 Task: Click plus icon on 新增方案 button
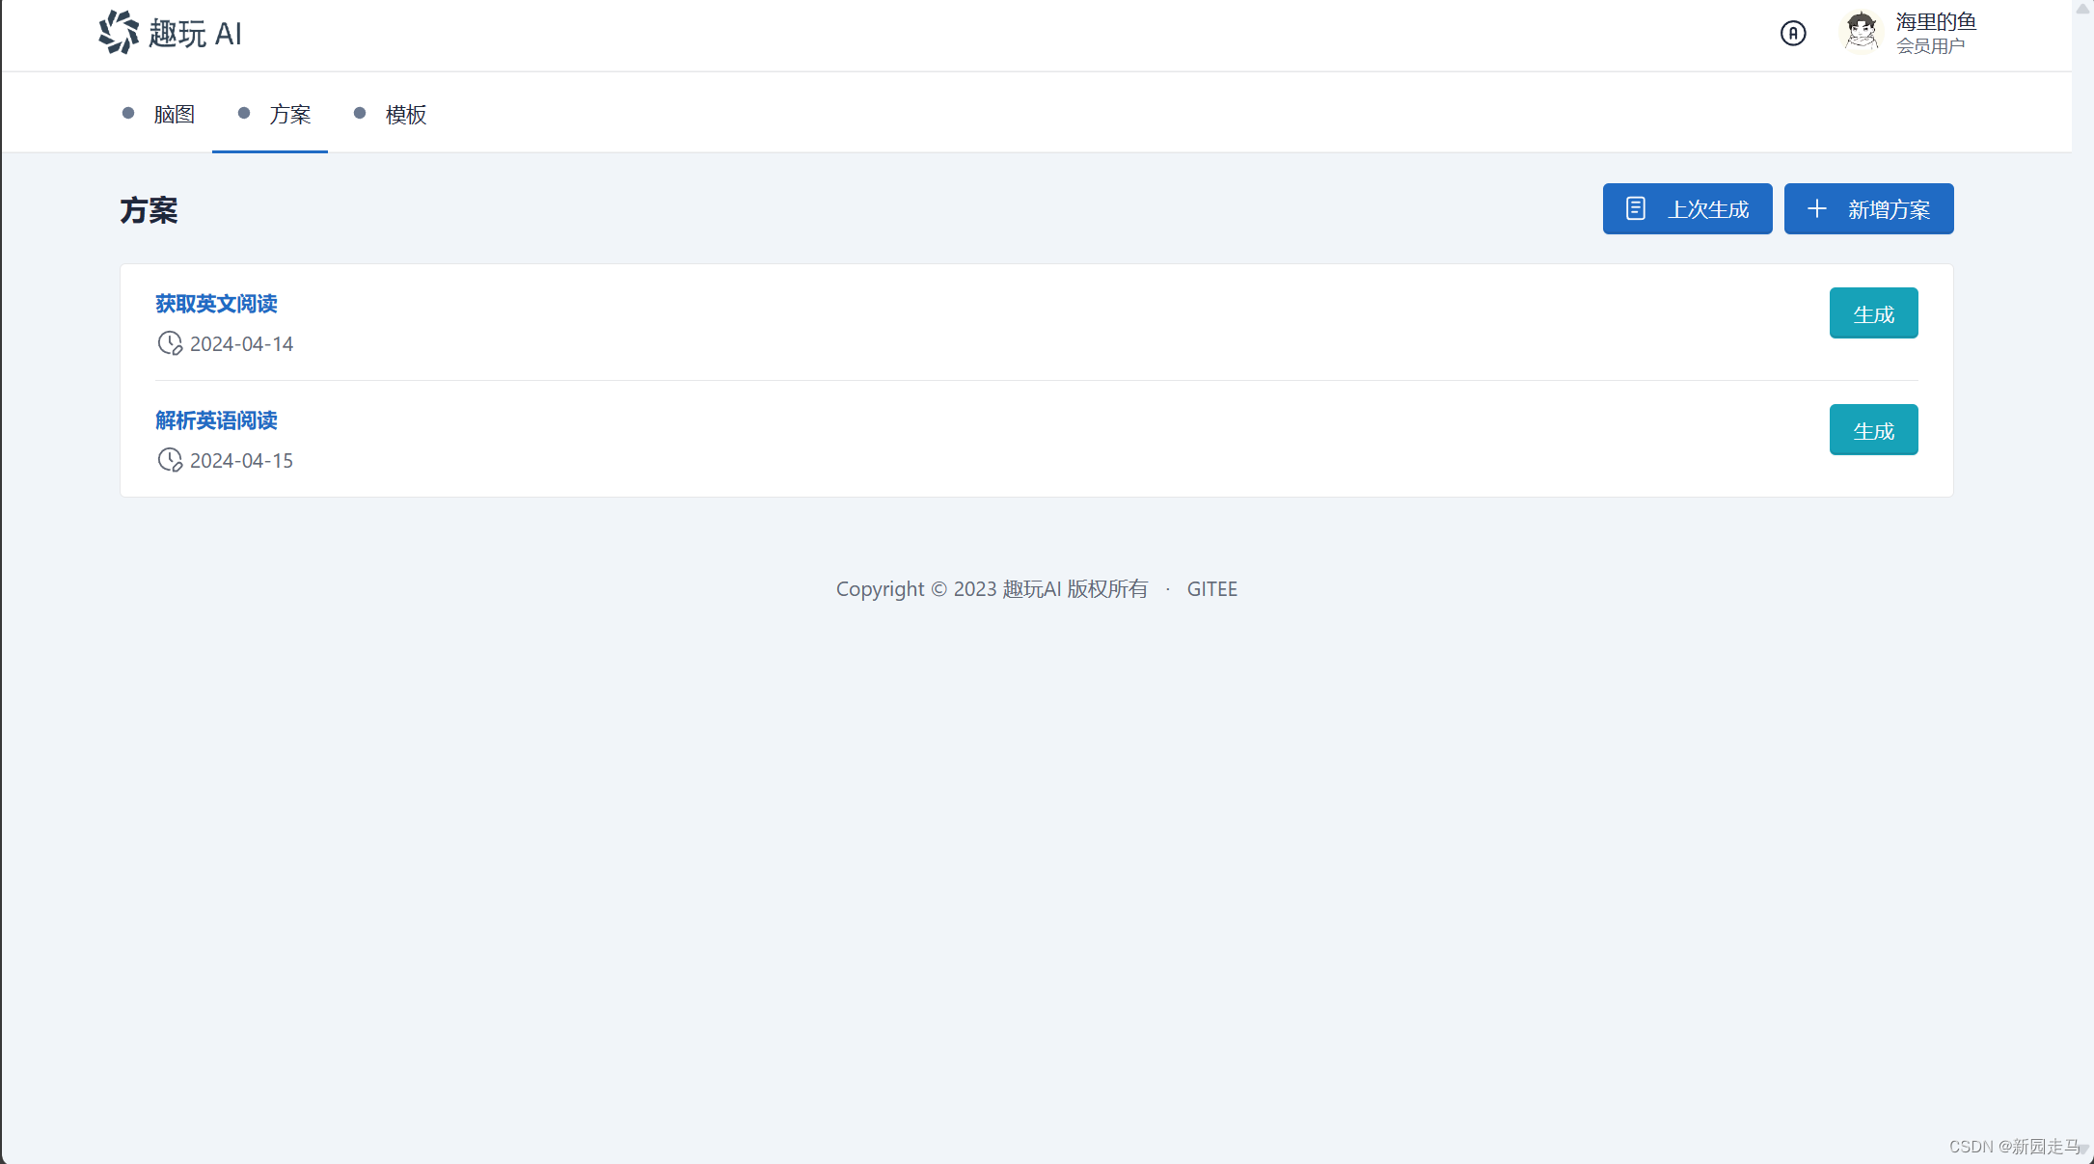coord(1817,208)
